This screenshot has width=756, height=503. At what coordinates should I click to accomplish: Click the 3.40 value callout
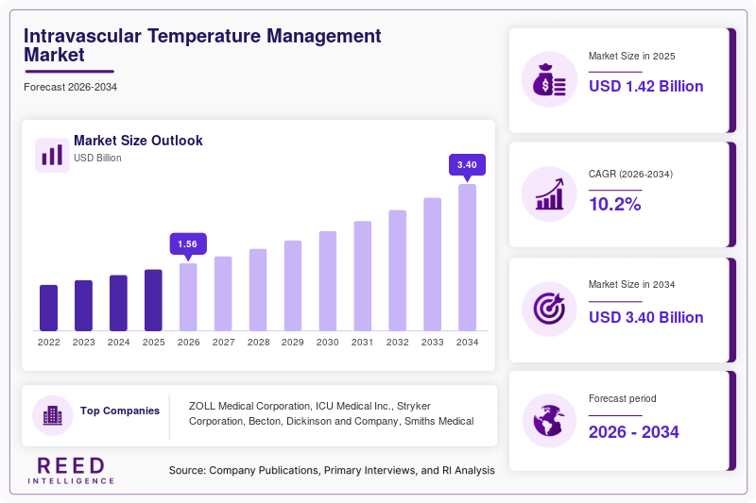[467, 164]
